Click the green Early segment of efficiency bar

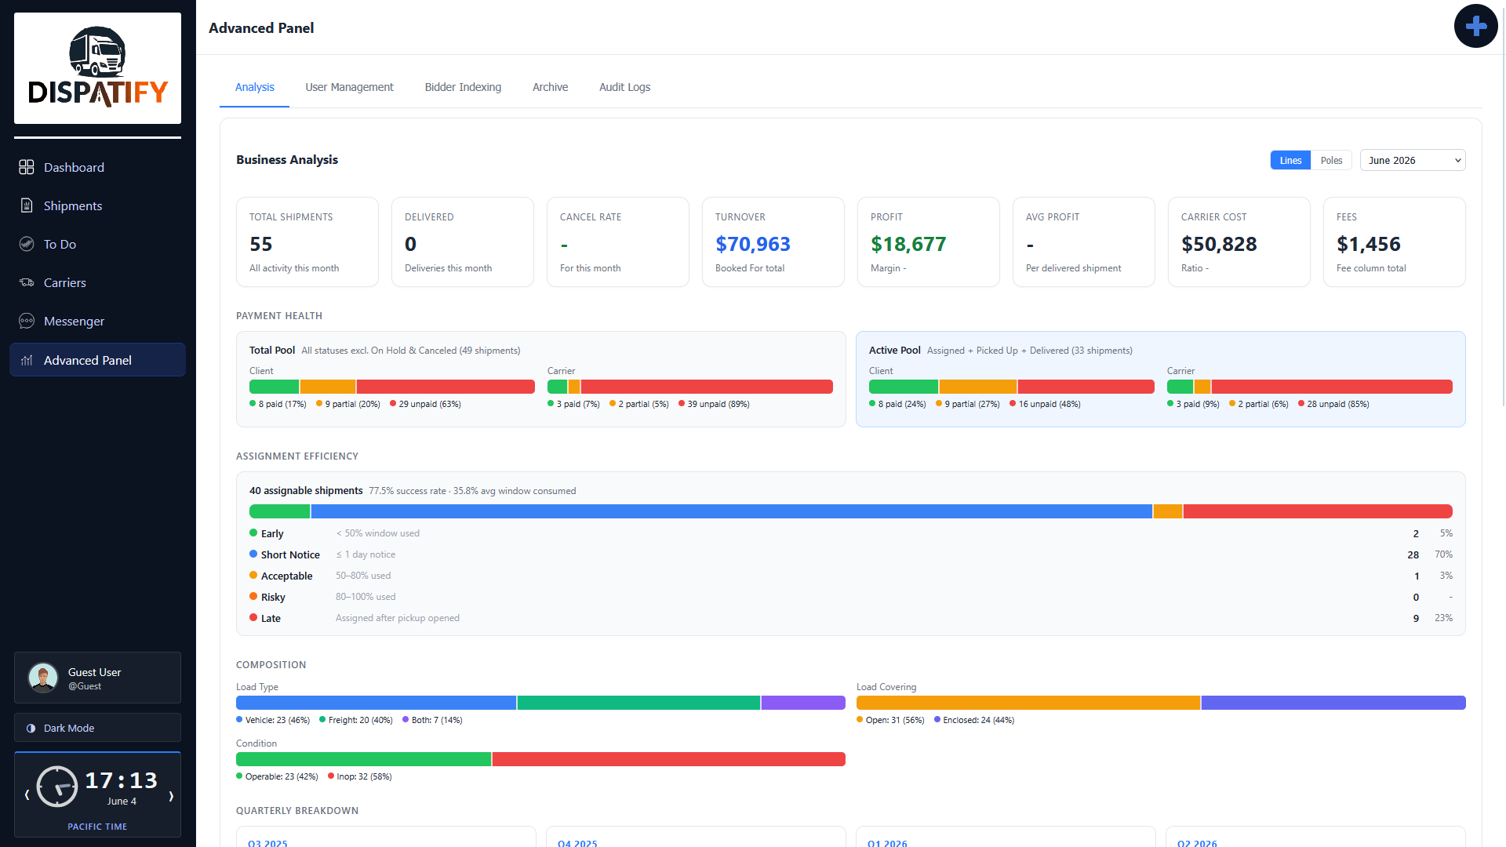279,511
